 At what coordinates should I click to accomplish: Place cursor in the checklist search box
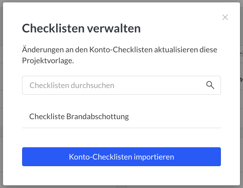(121, 85)
